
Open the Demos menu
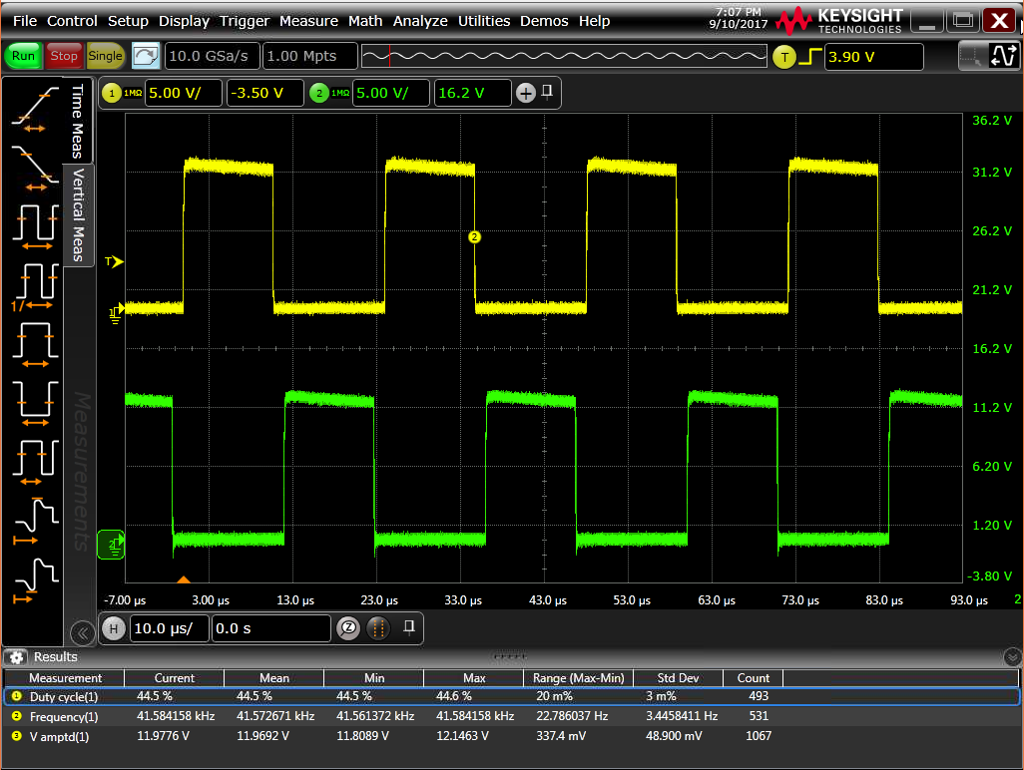544,21
